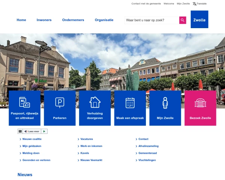Open the Mijn Zwolle person tile
Screen dimensions: 225x180
click(x=165, y=108)
